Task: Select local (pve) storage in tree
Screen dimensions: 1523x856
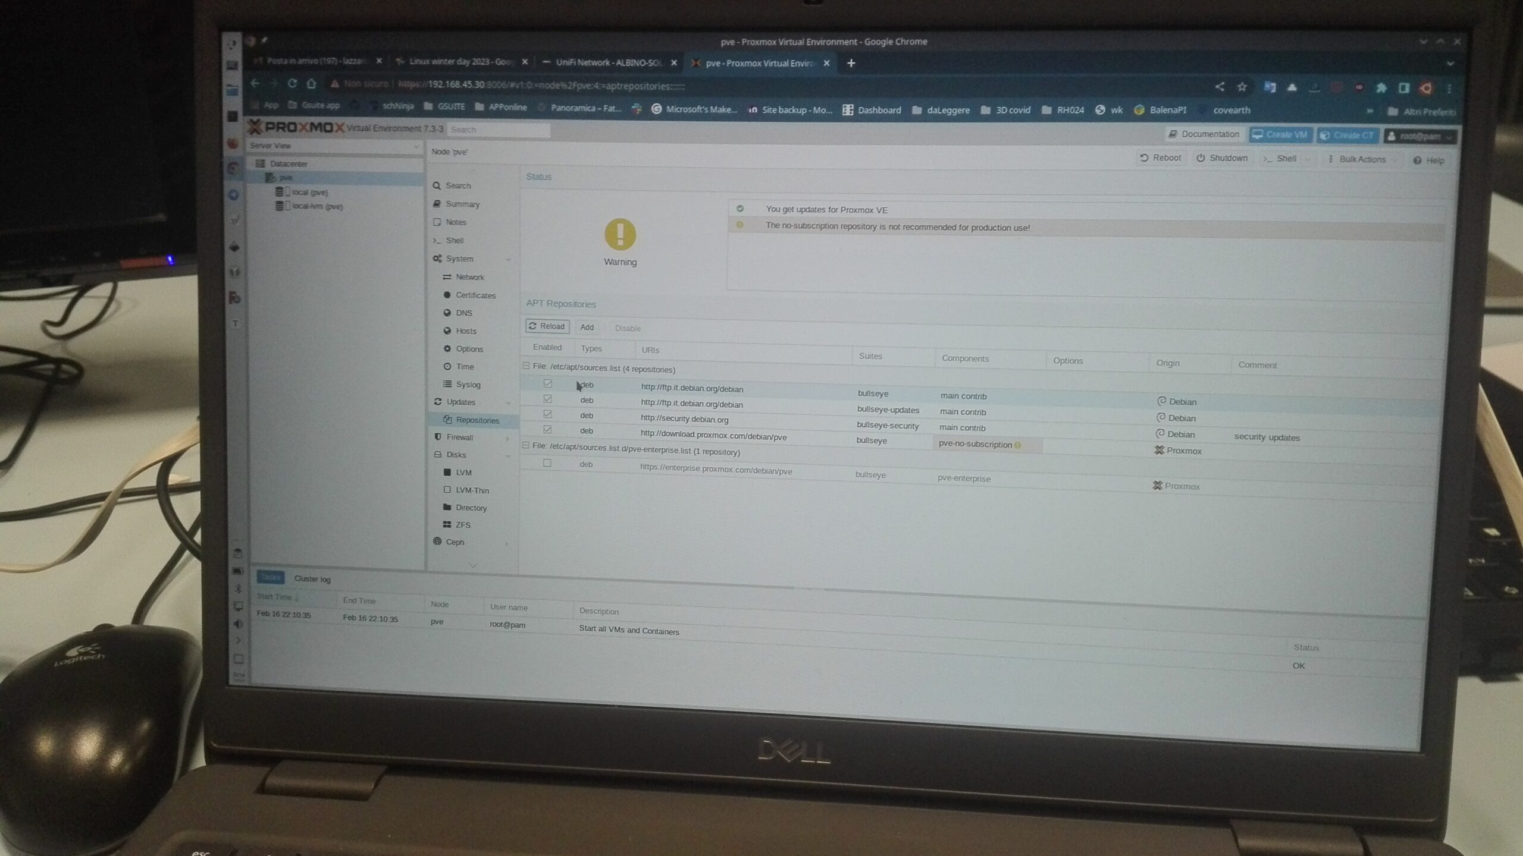Action: (x=310, y=192)
